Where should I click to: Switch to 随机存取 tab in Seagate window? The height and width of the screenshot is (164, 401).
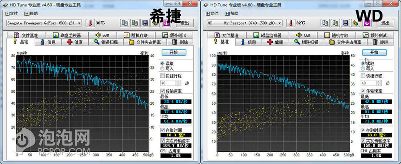pos(136,35)
